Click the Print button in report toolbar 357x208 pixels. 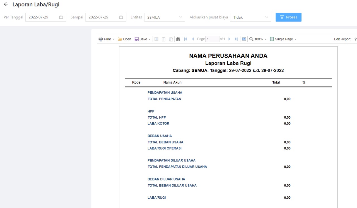pos(105,39)
